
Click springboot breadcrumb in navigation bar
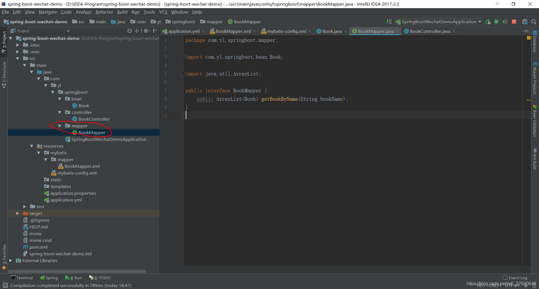[x=180, y=22]
